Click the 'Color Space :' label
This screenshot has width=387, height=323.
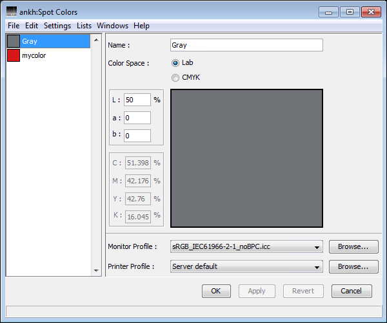click(x=128, y=63)
